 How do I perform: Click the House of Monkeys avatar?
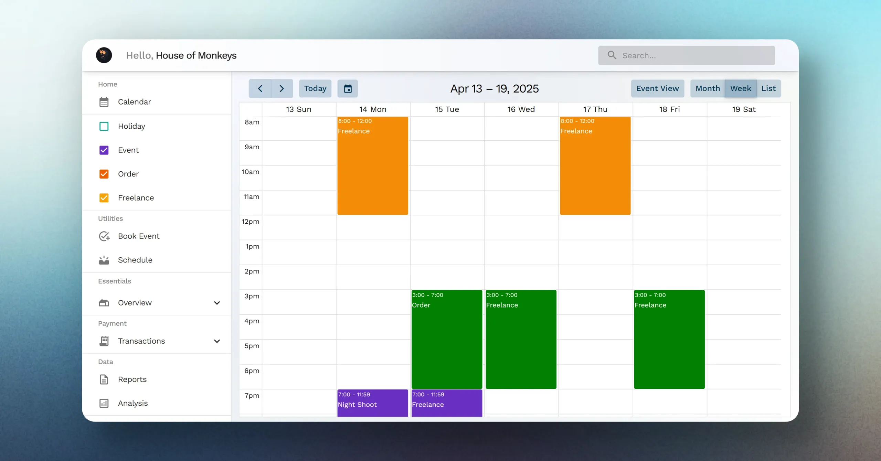click(104, 55)
